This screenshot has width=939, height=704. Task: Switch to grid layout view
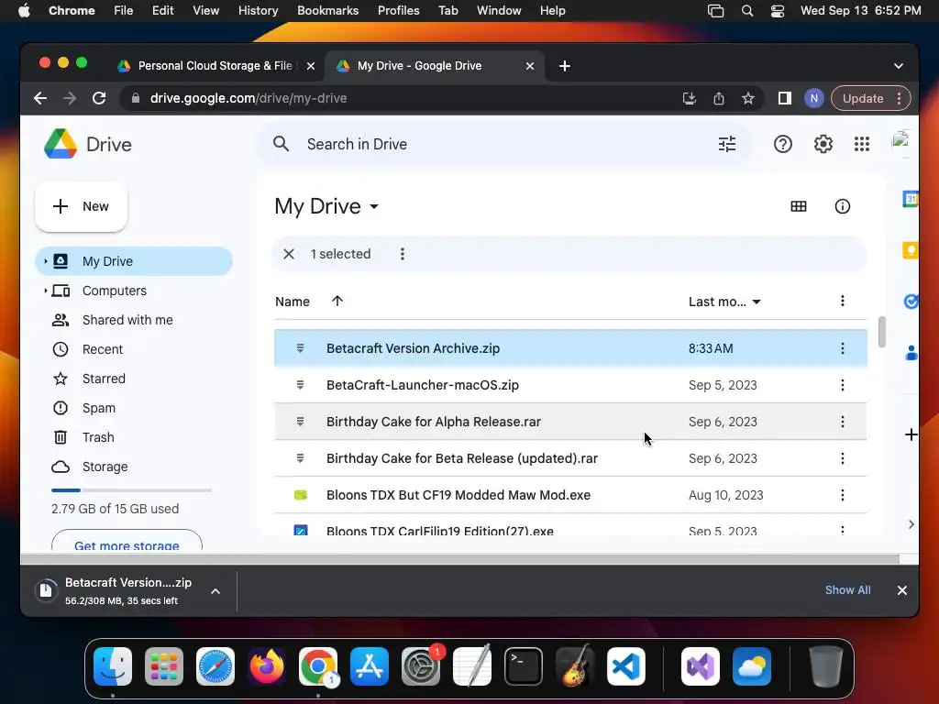[799, 206]
